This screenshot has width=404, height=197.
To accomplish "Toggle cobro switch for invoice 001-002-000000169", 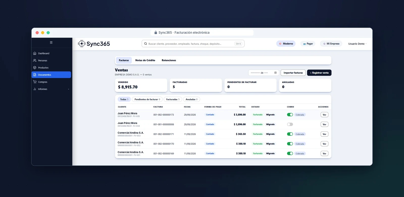I will 290,153.
